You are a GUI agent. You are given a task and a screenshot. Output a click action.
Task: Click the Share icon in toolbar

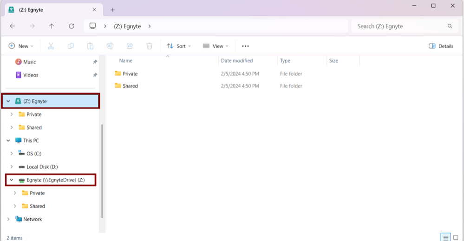click(x=130, y=46)
